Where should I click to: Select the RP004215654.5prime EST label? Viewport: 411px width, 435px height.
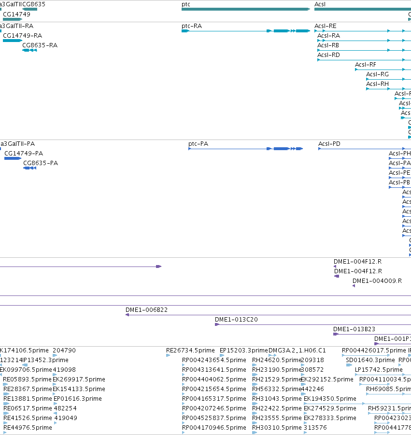[x=214, y=389]
